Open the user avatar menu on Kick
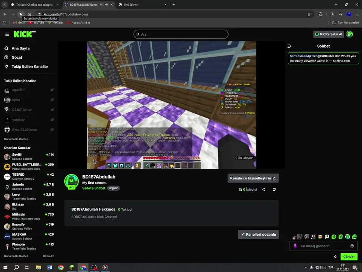The image size is (362, 272). click(x=349, y=34)
